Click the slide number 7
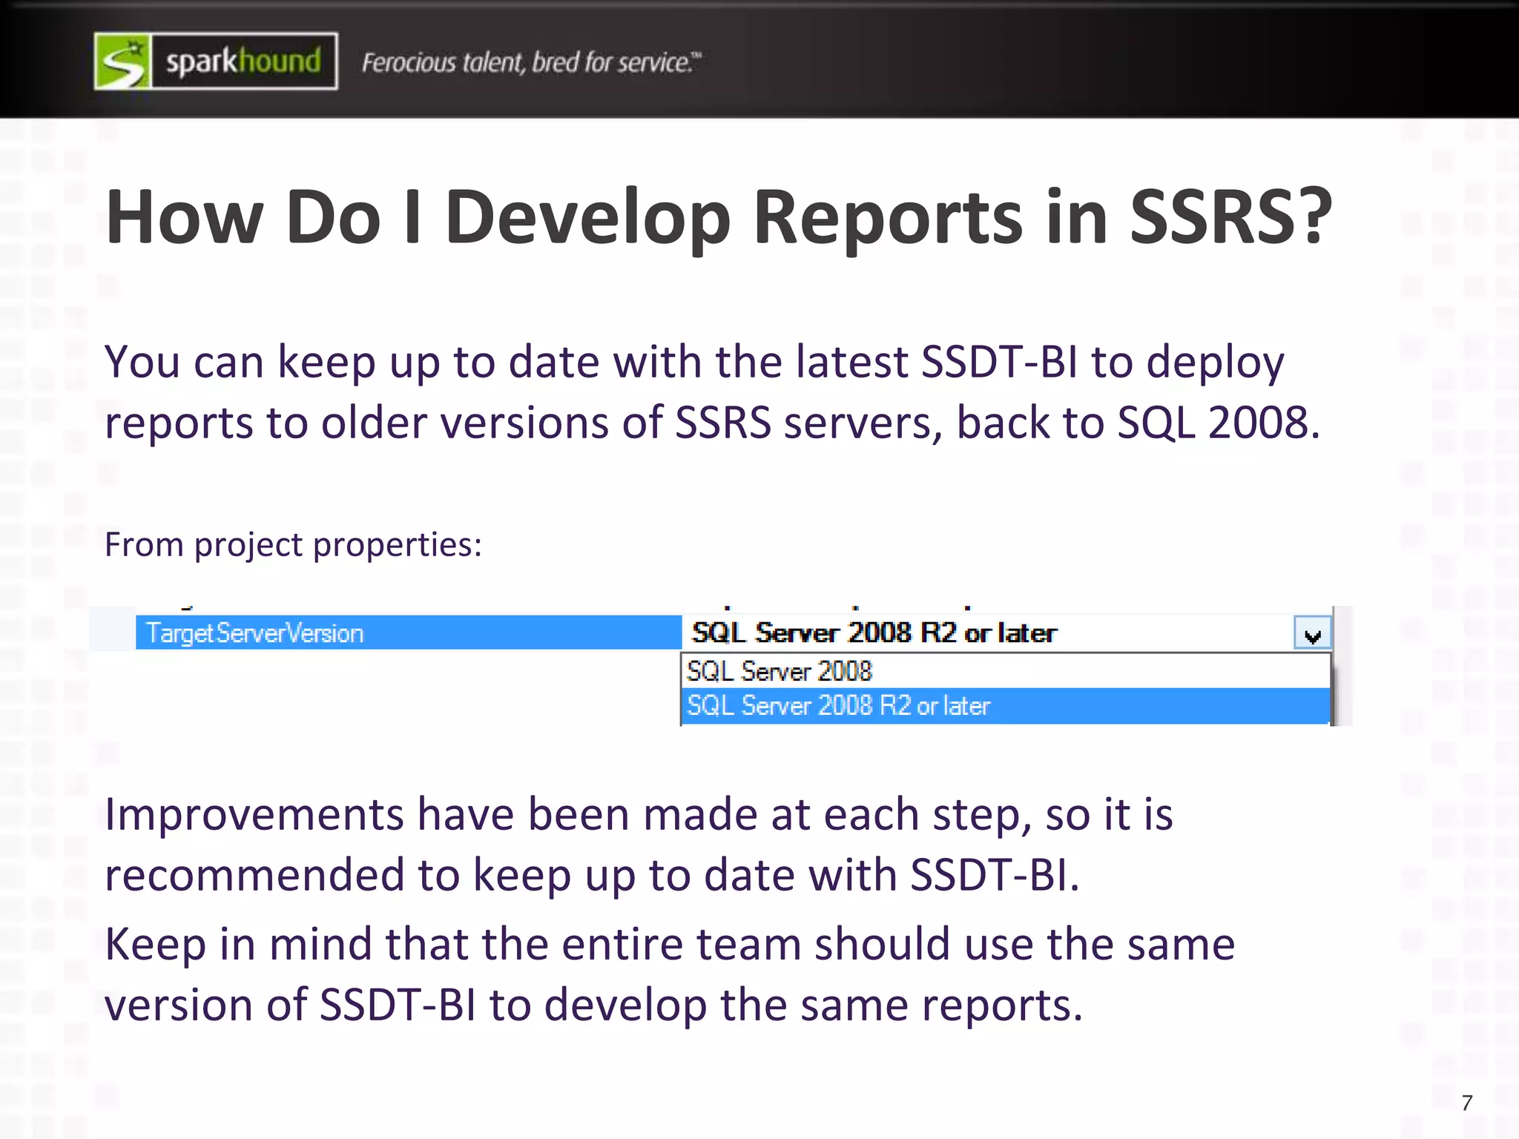This screenshot has width=1519, height=1139. [1466, 1103]
